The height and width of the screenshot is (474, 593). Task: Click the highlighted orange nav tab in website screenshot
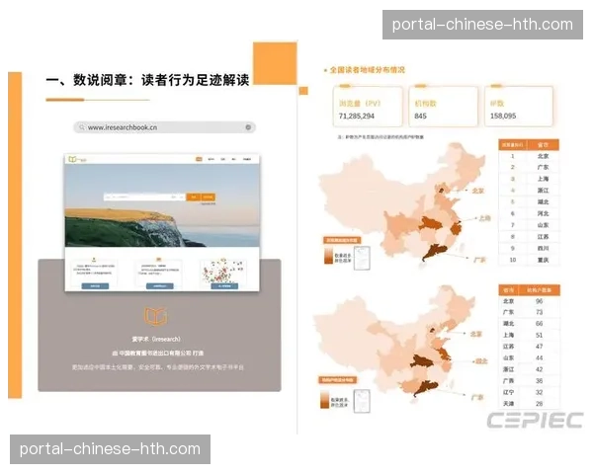[x=199, y=159]
